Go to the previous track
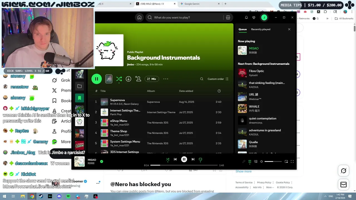The image size is (356, 200). click(x=175, y=159)
